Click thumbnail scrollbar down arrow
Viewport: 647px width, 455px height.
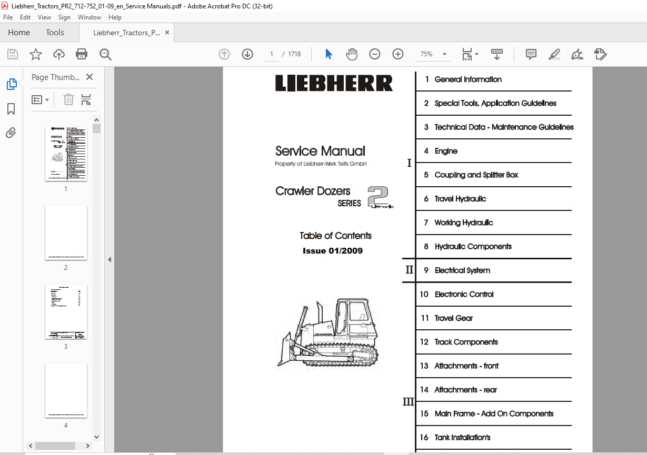(x=96, y=437)
